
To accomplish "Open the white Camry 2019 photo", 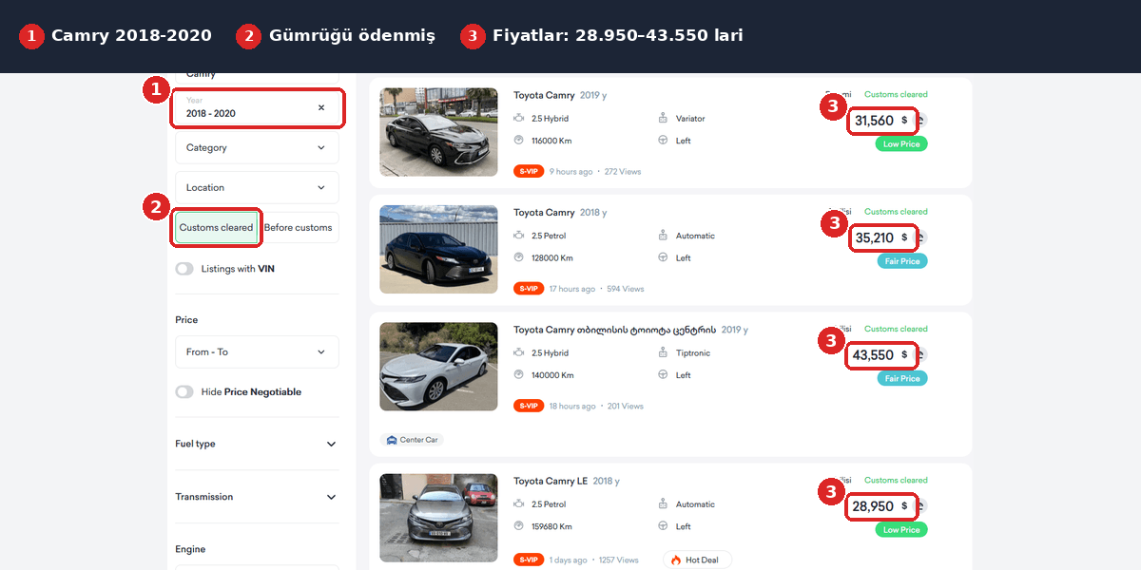I will tap(438, 367).
